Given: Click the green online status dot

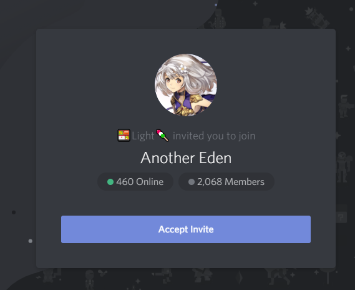Looking at the screenshot, I should pyautogui.click(x=110, y=182).
